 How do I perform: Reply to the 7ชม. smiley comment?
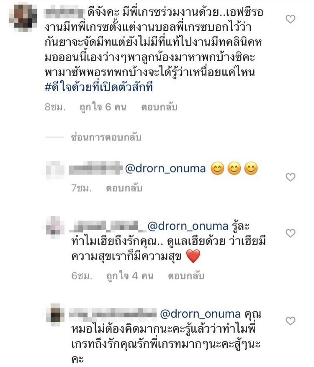coord(124,188)
